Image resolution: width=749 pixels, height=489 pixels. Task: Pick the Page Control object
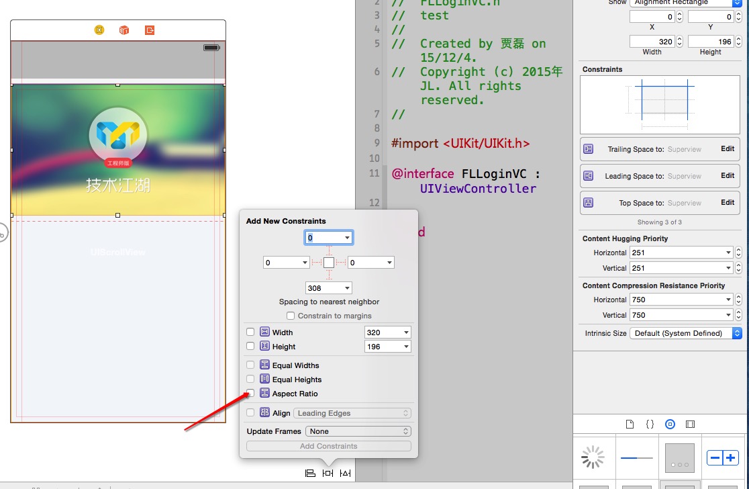click(680, 458)
